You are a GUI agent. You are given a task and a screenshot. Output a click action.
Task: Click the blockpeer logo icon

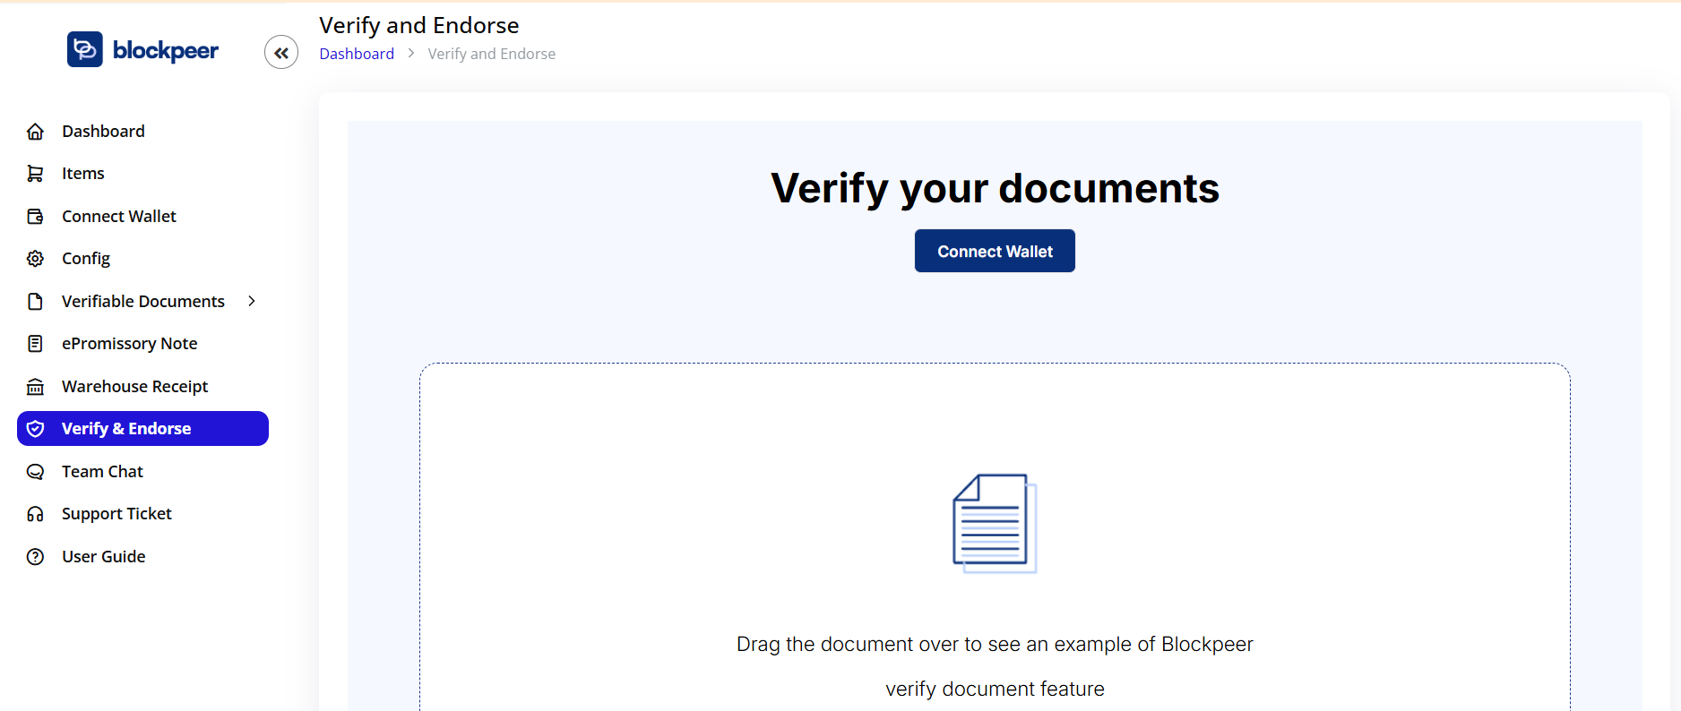pyautogui.click(x=85, y=49)
